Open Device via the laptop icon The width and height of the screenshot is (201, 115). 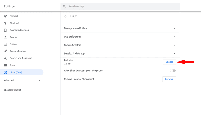(5, 44)
